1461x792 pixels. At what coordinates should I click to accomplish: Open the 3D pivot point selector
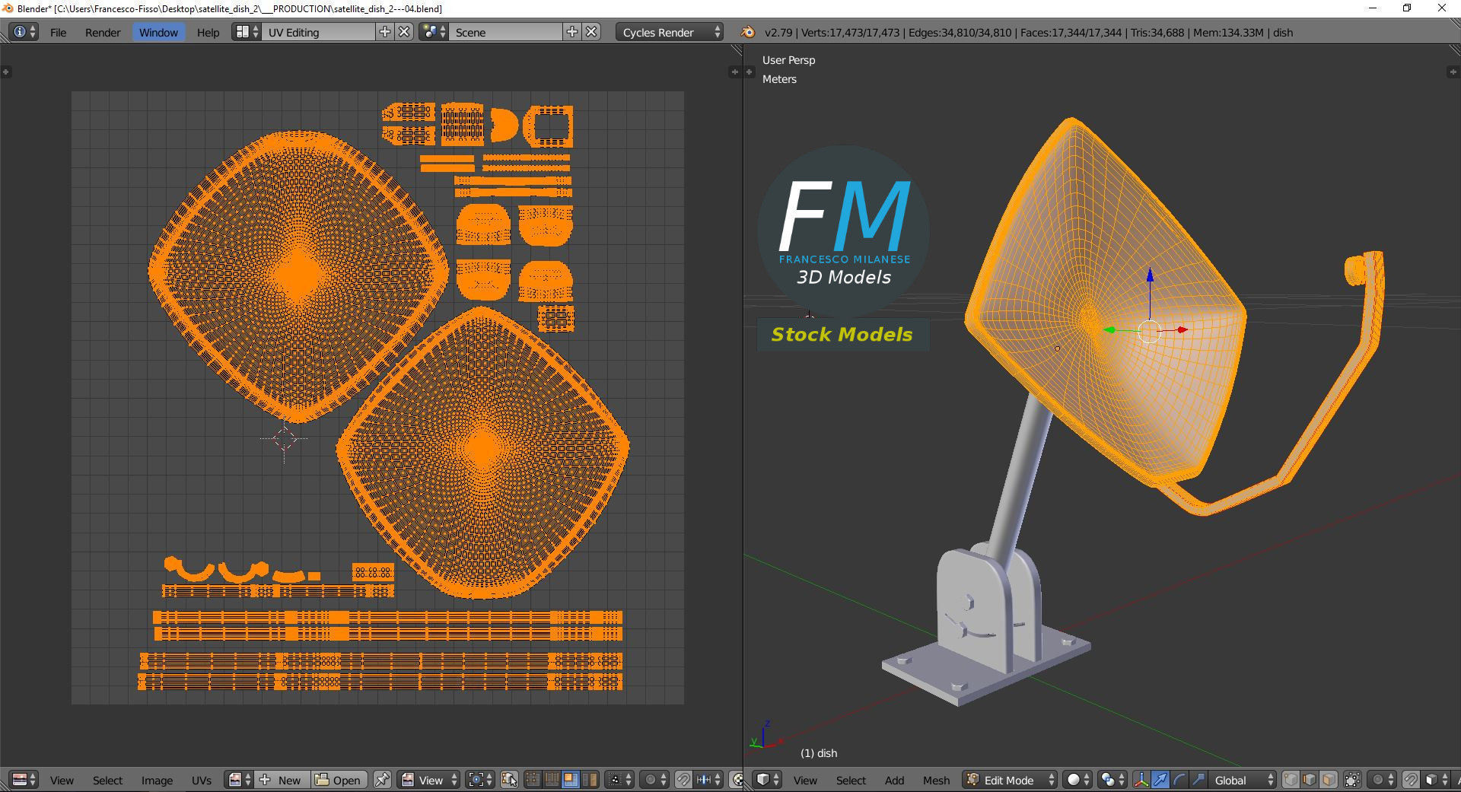pos(1112,780)
